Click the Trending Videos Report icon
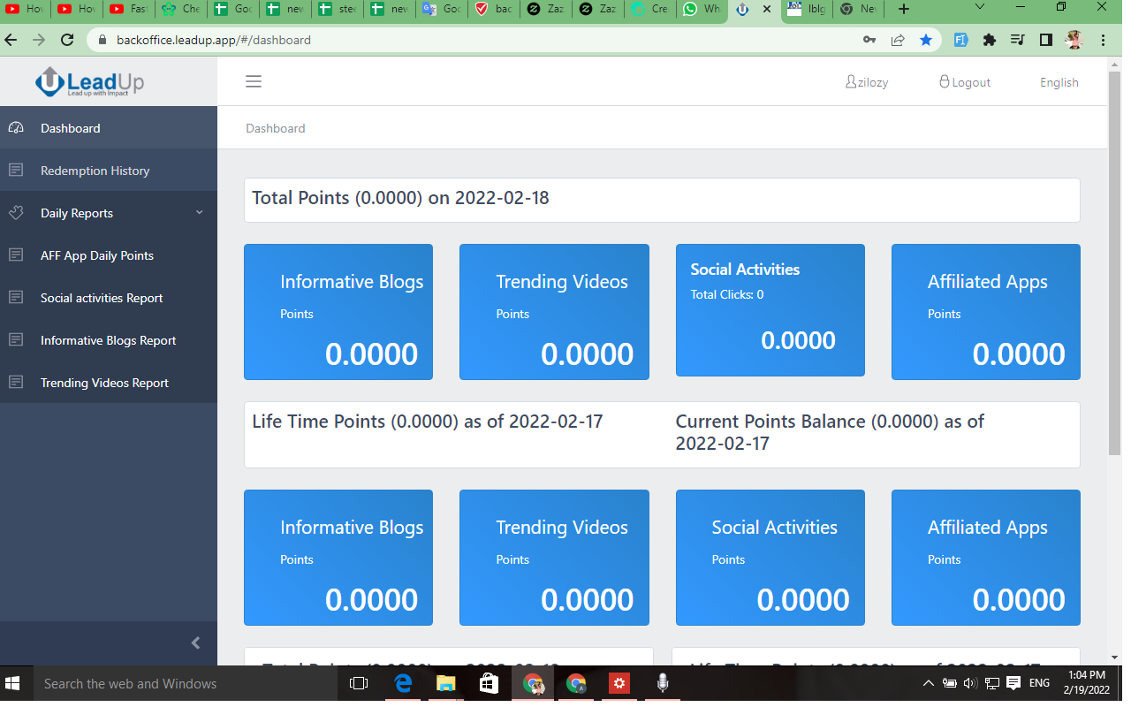 pyautogui.click(x=16, y=383)
